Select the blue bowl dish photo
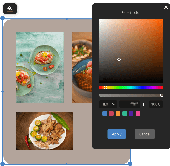The width and height of the screenshot is (170, 166). pyautogui.click(x=82, y=68)
